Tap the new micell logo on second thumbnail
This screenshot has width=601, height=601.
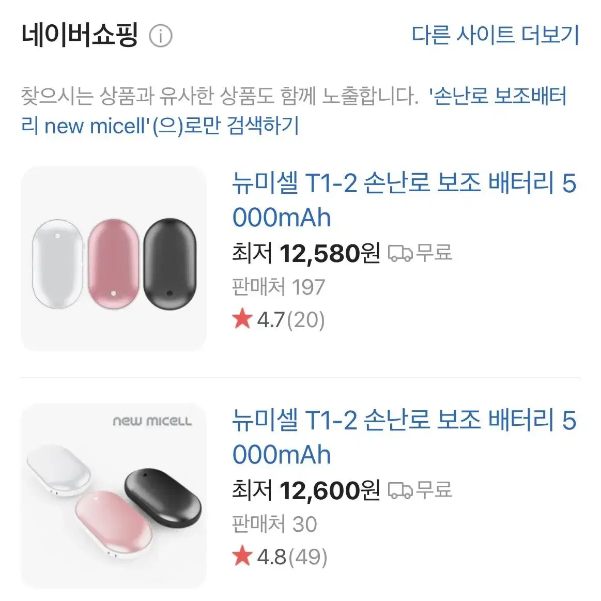tap(152, 421)
